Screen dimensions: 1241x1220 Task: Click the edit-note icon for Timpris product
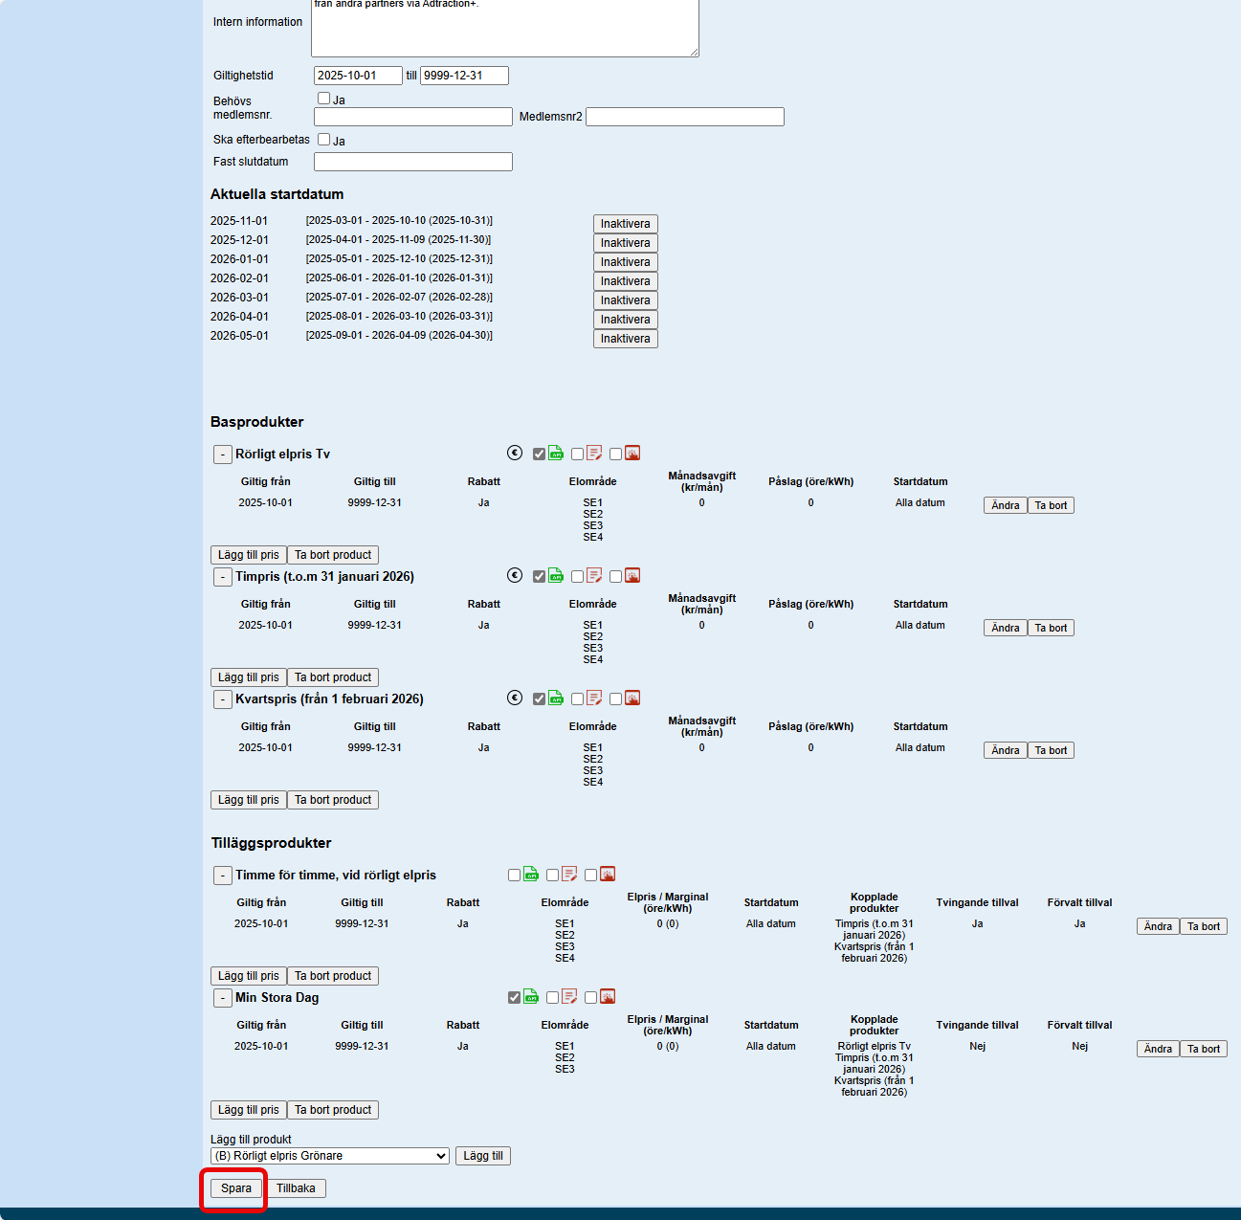(594, 576)
